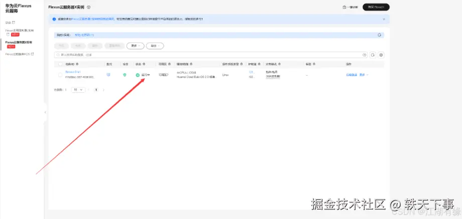
Task: Expand the row's 更多 actions dropdown
Action: click(364, 75)
